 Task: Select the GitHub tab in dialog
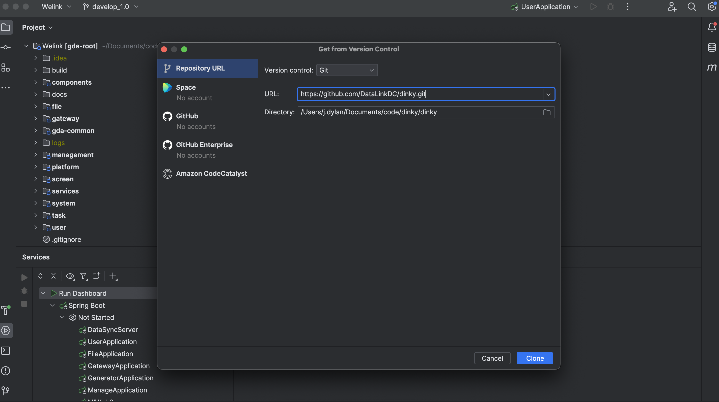[x=187, y=116]
